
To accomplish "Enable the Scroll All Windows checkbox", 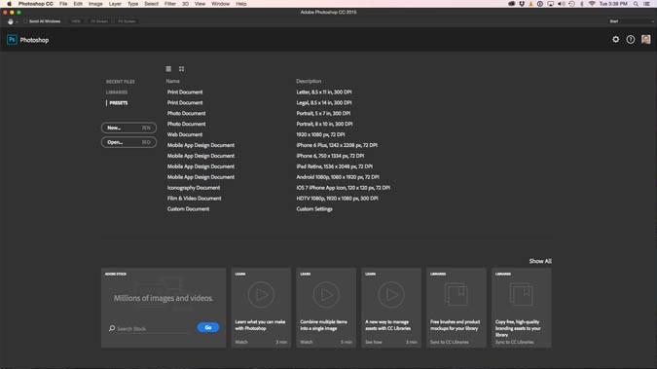I will [x=25, y=21].
